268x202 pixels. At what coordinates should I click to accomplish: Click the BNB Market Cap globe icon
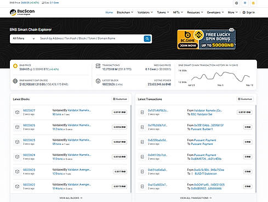(x=15, y=81)
